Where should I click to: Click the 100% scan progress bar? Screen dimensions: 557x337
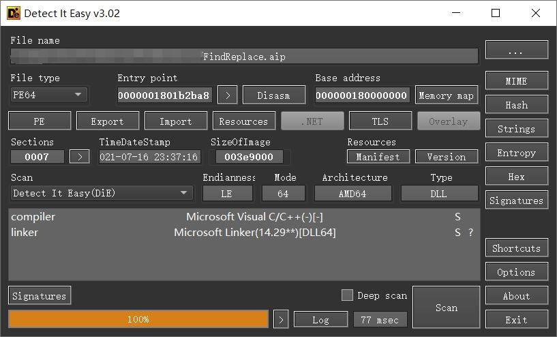(x=138, y=319)
